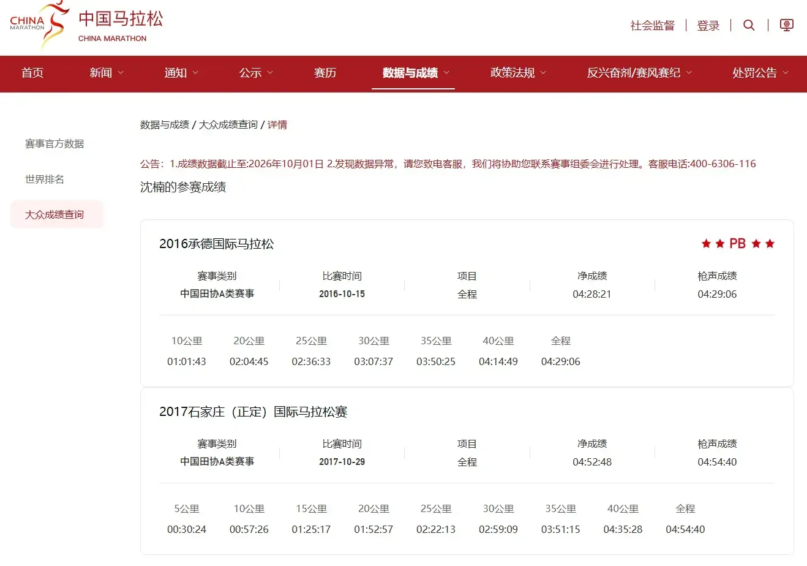Expand the 数据与成绩 dropdown chevron
The height and width of the screenshot is (566, 807).
point(446,73)
